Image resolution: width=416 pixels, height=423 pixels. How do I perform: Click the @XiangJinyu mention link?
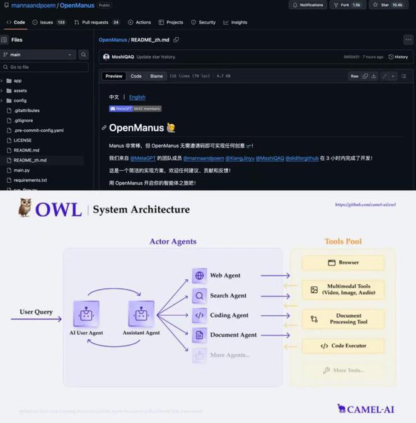point(240,158)
